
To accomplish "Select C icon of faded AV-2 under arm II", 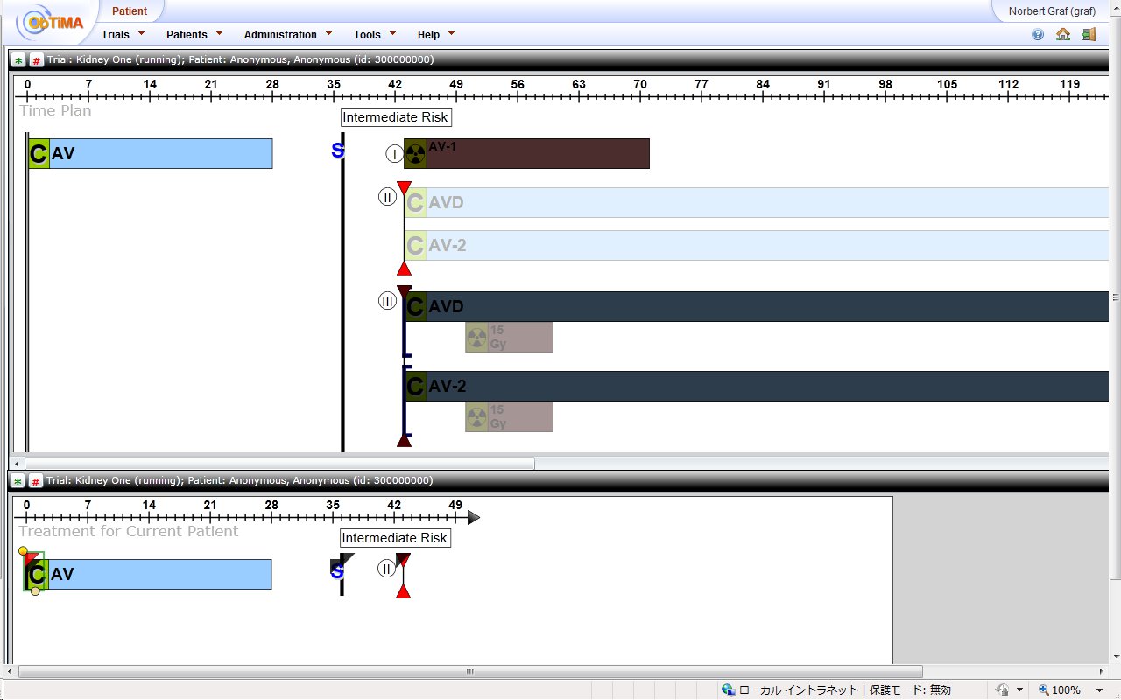I will pyautogui.click(x=415, y=246).
